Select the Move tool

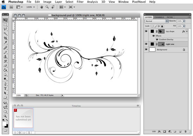pyautogui.click(x=5, y=20)
